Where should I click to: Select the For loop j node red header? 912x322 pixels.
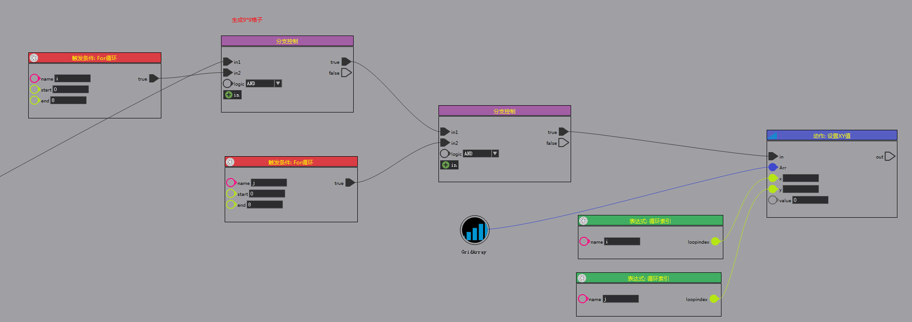point(291,162)
